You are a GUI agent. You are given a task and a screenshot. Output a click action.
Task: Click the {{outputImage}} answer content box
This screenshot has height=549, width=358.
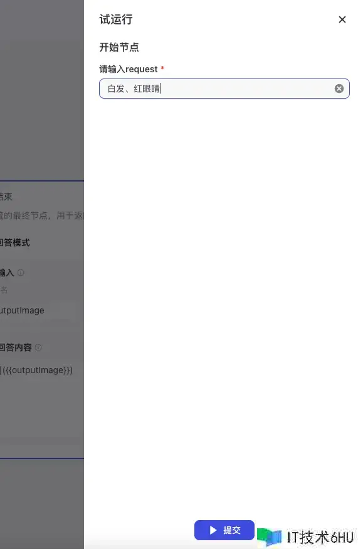(36, 370)
